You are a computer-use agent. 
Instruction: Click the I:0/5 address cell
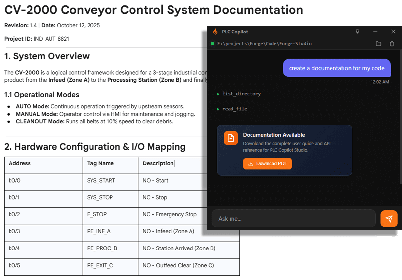44,267
